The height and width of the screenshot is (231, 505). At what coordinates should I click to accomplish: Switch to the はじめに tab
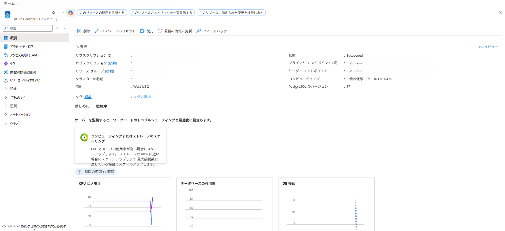click(x=82, y=106)
